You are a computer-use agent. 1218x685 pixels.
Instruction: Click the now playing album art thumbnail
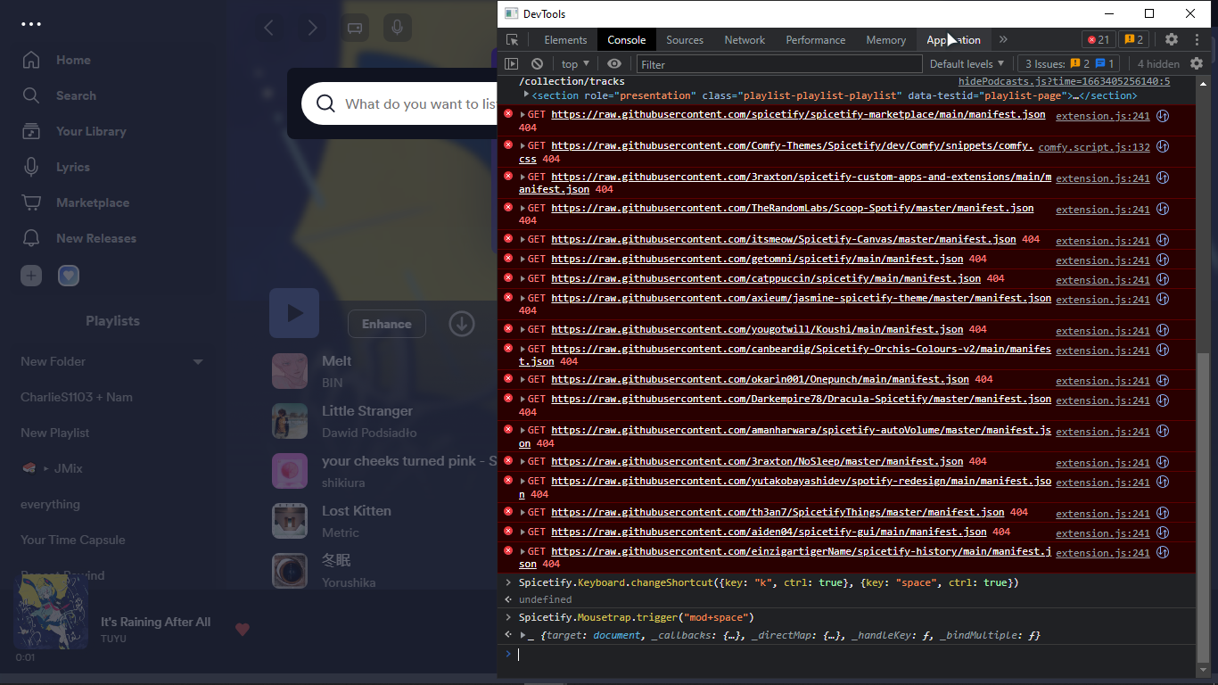pyautogui.click(x=51, y=611)
